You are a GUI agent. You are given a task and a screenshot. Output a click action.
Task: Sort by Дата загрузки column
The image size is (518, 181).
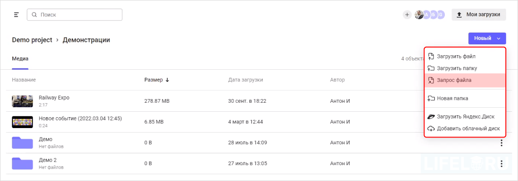245,80
